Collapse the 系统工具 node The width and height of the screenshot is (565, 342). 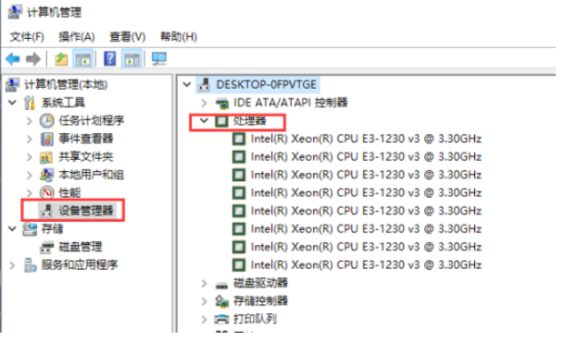pos(13,103)
